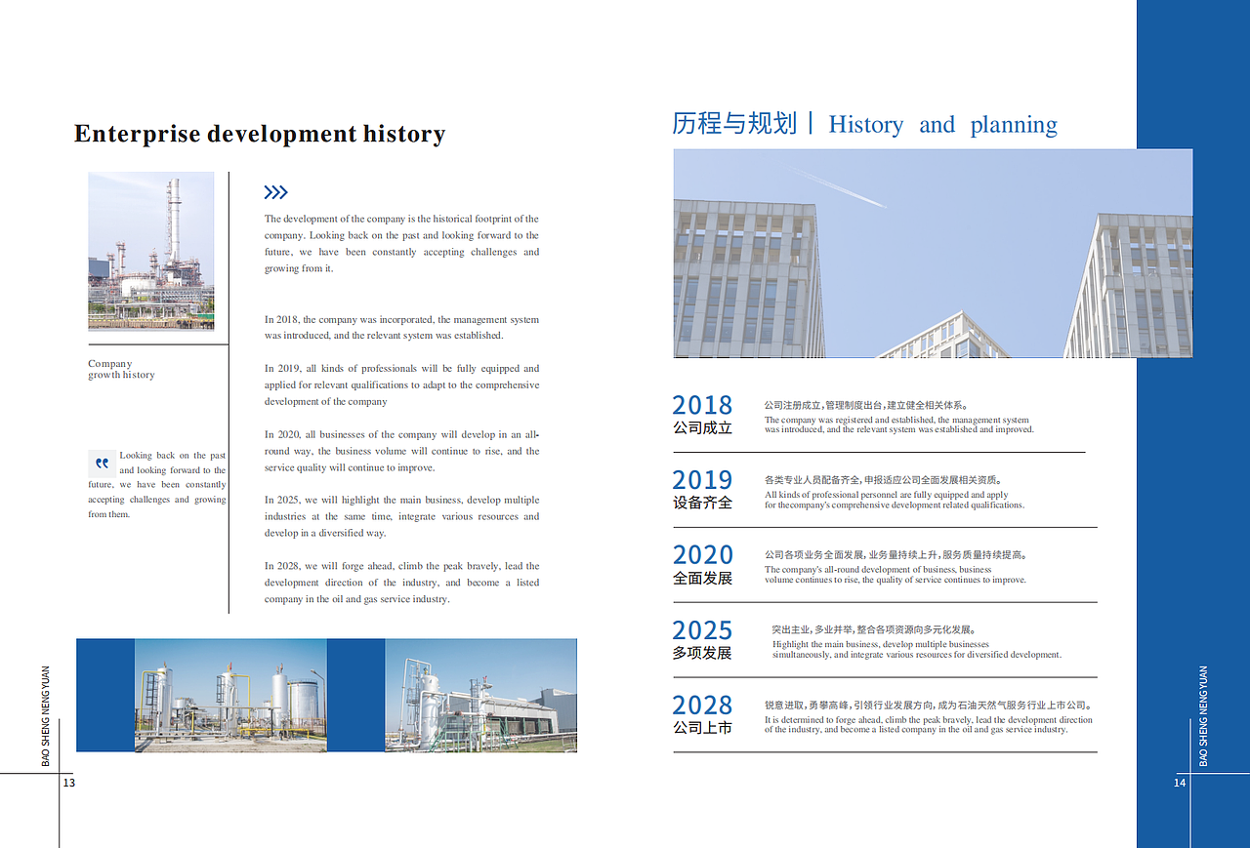Click the blue triple chevron icon
Image resolution: width=1250 pixels, height=848 pixels.
275,192
